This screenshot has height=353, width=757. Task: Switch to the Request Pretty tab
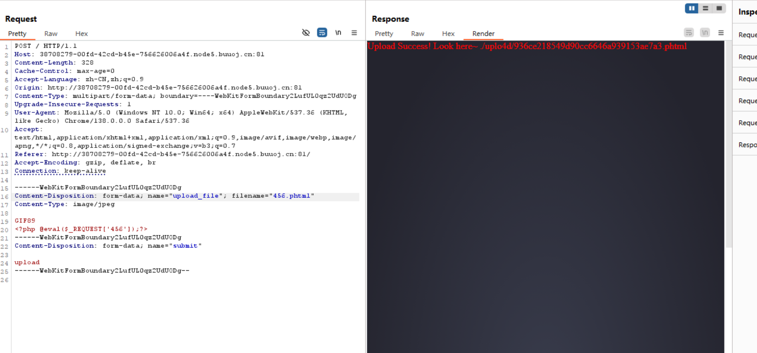17,34
